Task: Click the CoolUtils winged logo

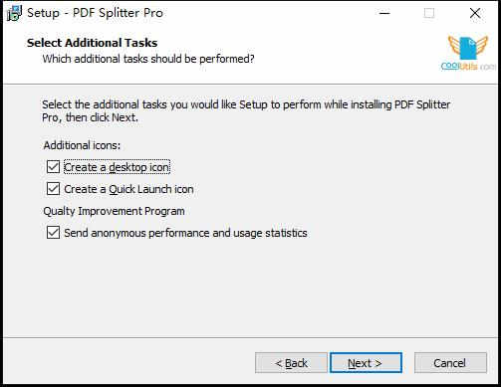Action: (x=468, y=53)
